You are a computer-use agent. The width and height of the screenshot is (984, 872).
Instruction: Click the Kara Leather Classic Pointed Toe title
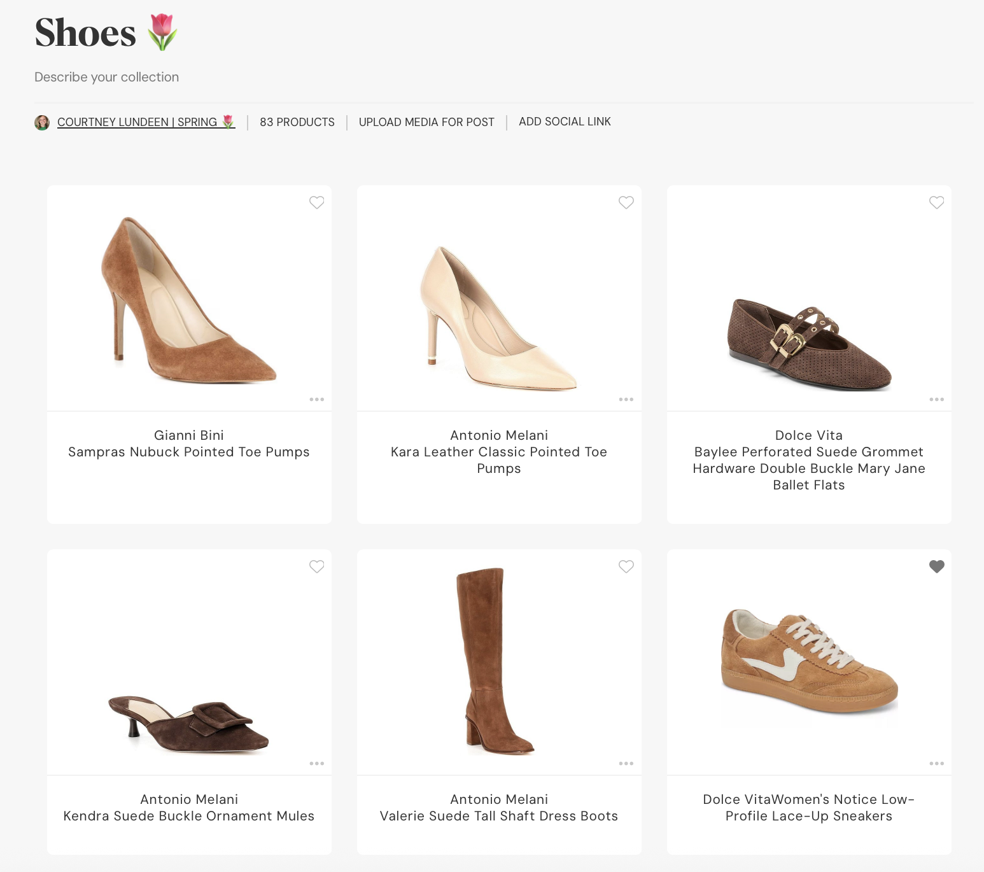[499, 460]
